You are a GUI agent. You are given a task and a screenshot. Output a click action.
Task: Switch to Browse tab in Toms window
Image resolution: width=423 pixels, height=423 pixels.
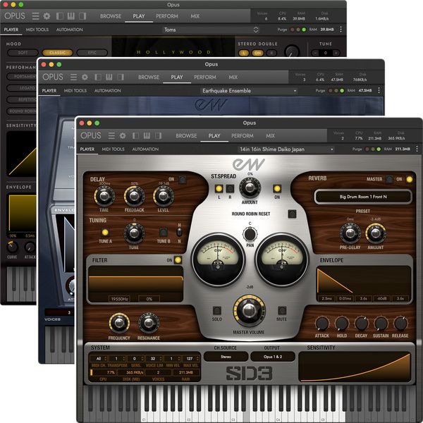[111, 16]
